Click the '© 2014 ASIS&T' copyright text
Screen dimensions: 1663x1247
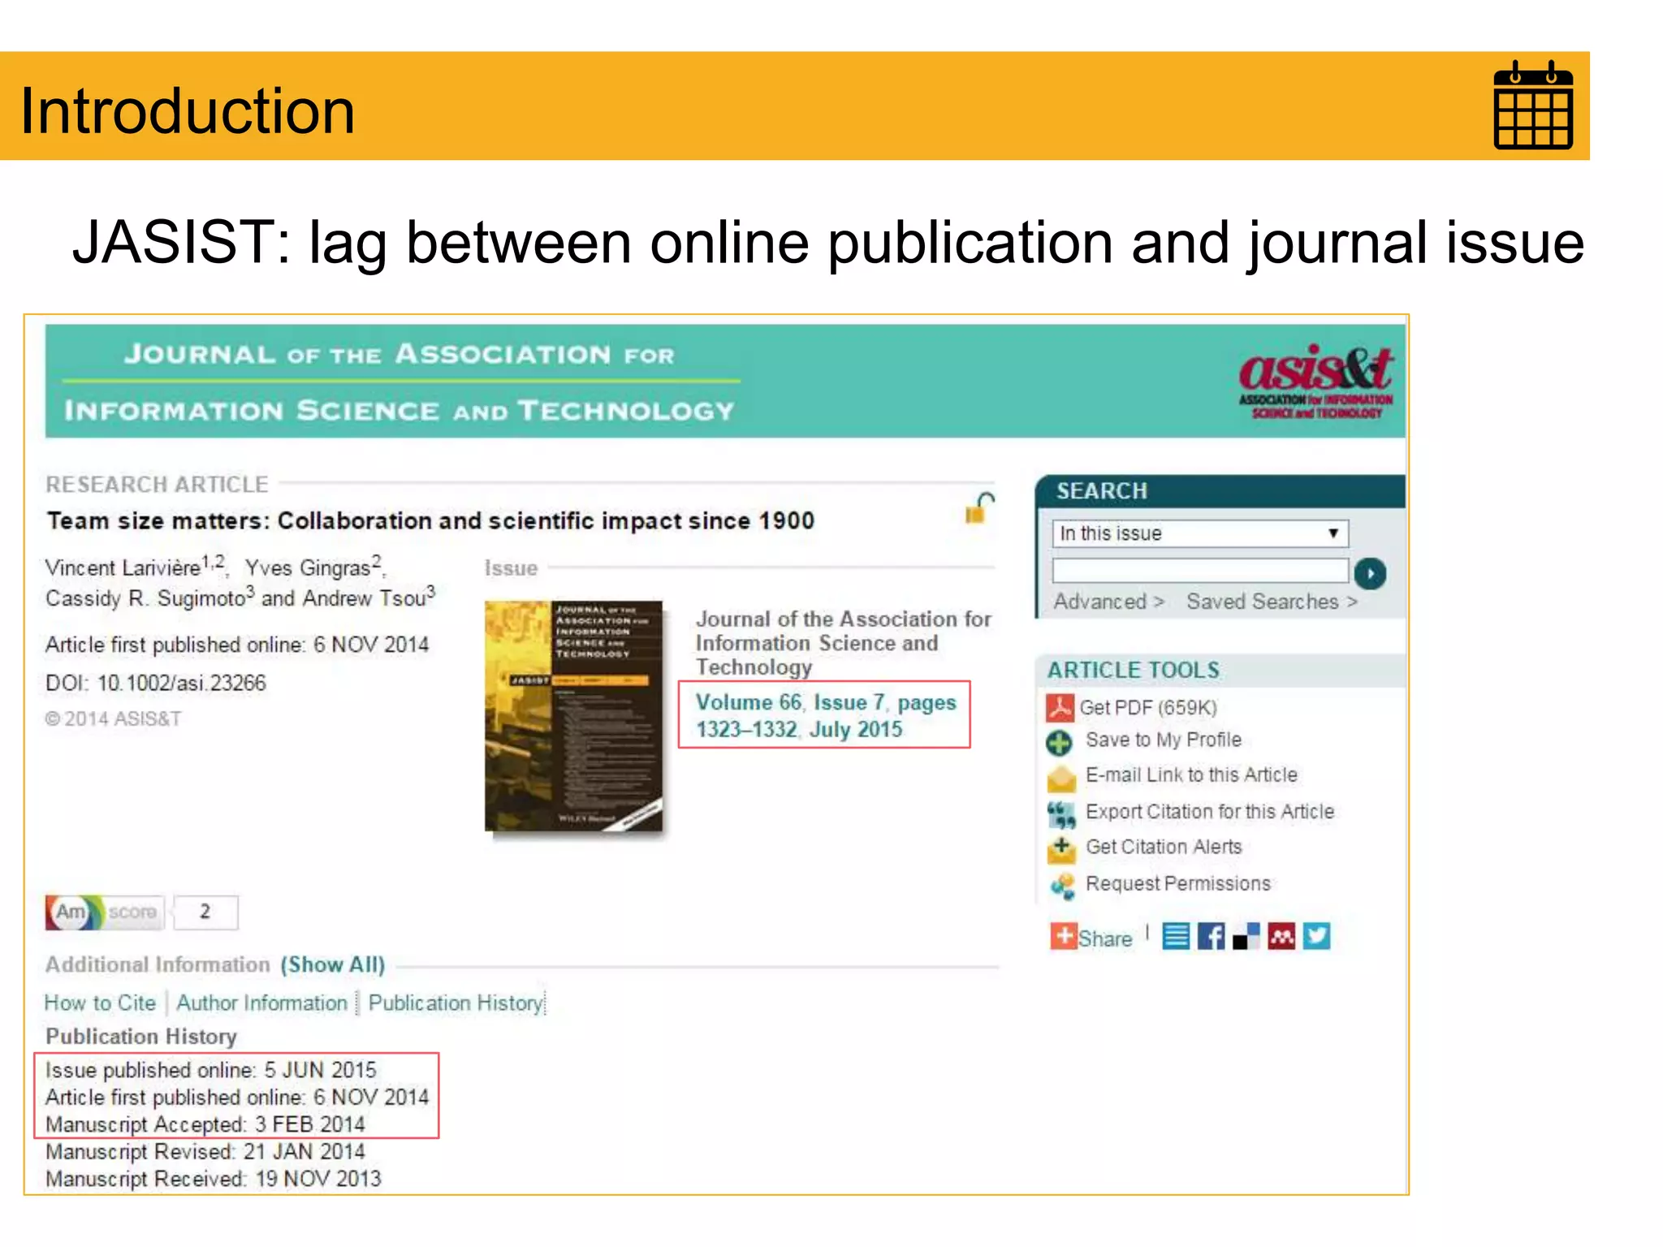point(113,718)
